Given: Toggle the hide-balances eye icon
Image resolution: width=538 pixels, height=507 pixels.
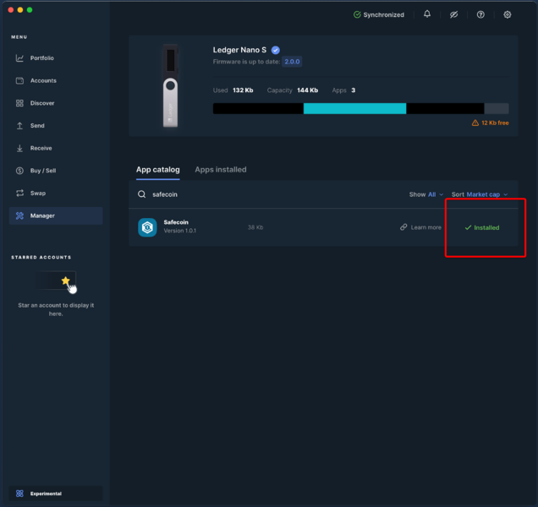Looking at the screenshot, I should 453,14.
